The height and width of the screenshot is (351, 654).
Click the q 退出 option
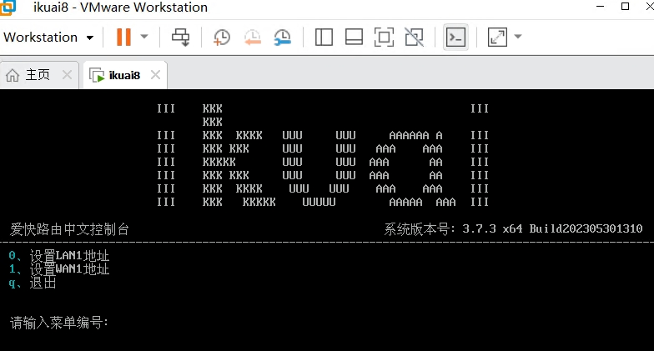(x=32, y=283)
